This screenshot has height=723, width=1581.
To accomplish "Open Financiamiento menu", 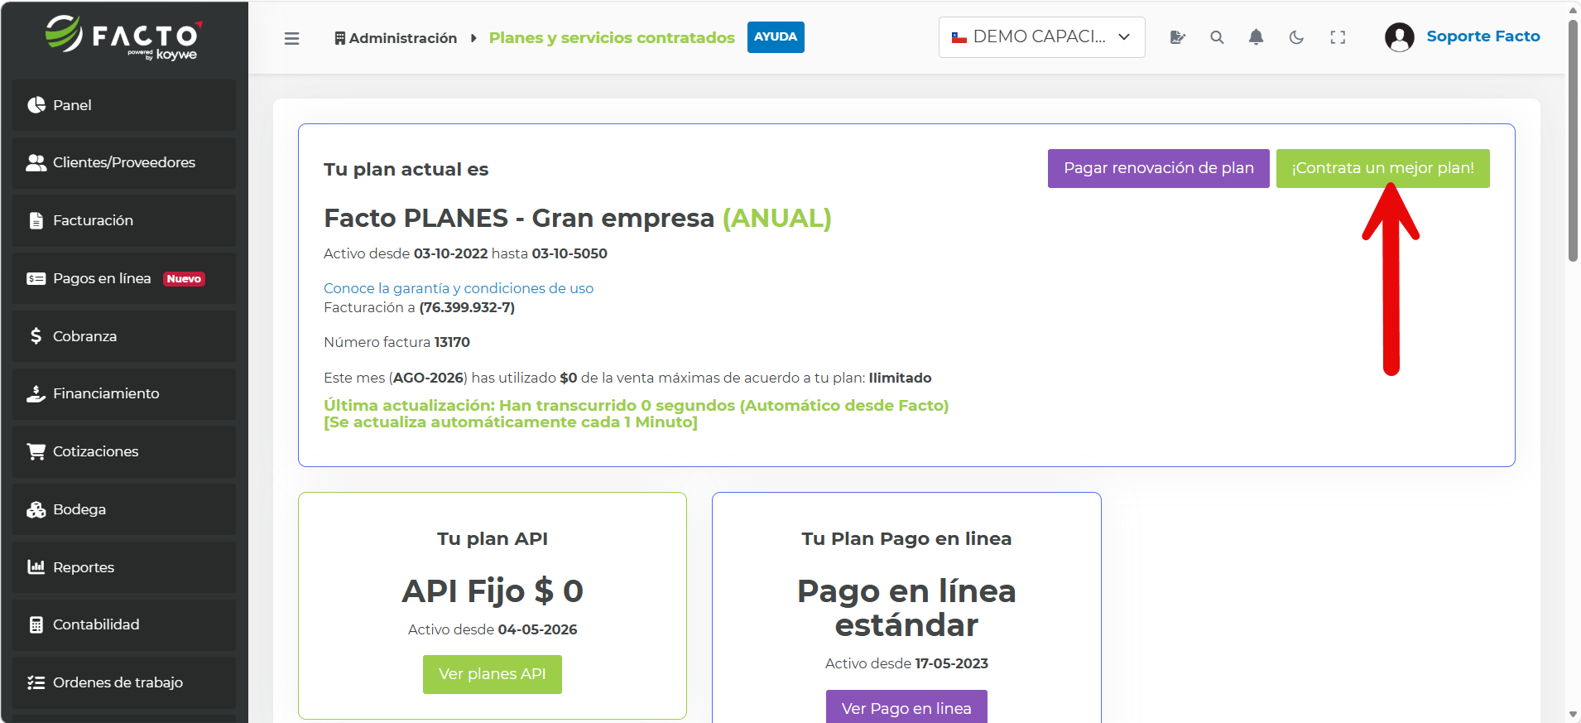I will tap(124, 393).
